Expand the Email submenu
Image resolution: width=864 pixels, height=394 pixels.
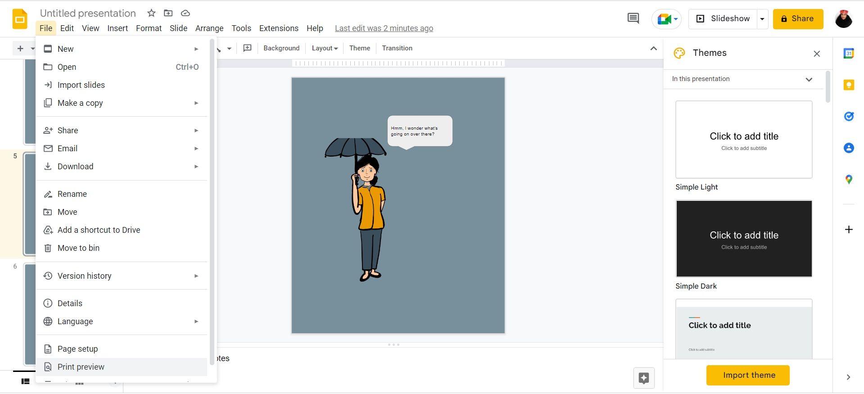[196, 149]
